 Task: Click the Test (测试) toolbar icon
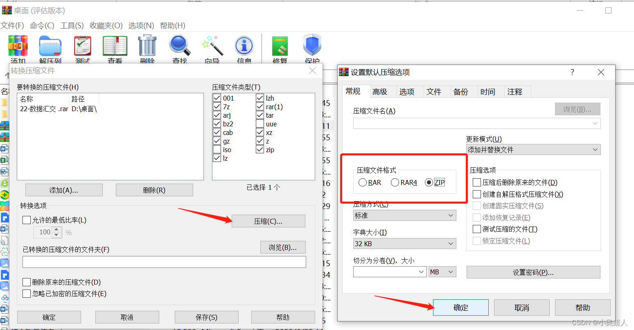point(83,46)
